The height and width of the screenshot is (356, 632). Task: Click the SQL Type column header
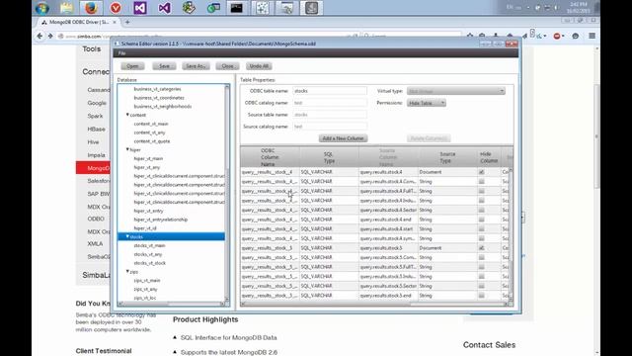(329, 157)
